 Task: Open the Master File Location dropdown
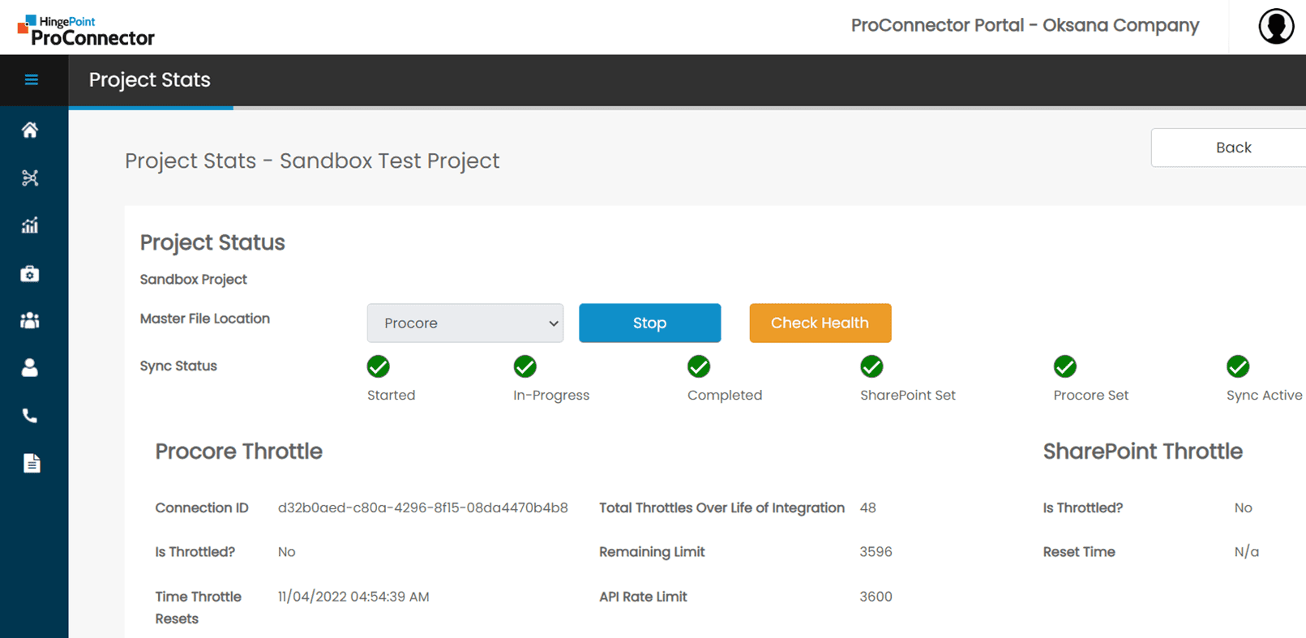[465, 323]
